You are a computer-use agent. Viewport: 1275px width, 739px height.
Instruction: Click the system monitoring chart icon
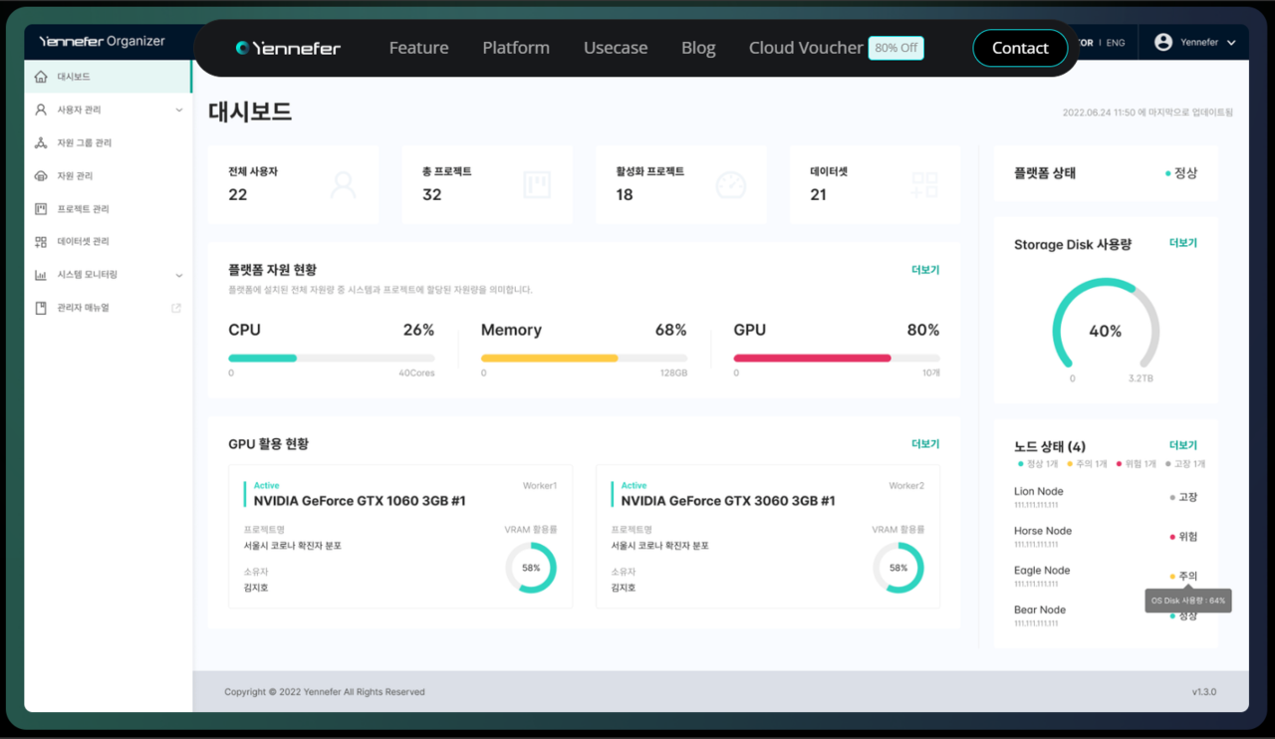pyautogui.click(x=41, y=275)
